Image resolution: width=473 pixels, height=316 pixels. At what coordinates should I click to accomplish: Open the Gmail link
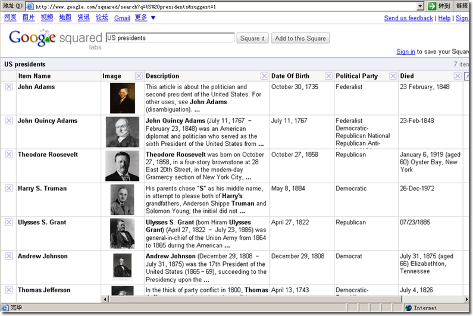[x=122, y=18]
